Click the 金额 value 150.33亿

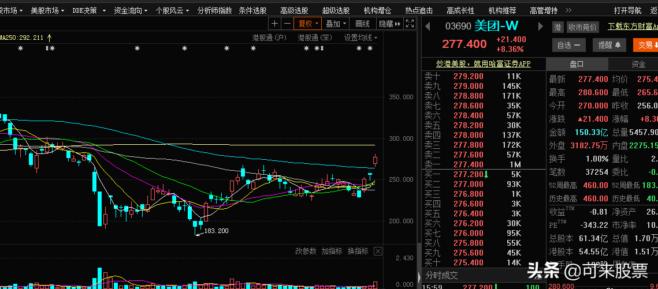point(592,132)
